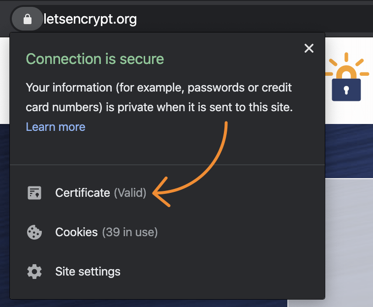Click the (Valid) status text
The height and width of the screenshot is (307, 373).
(130, 193)
